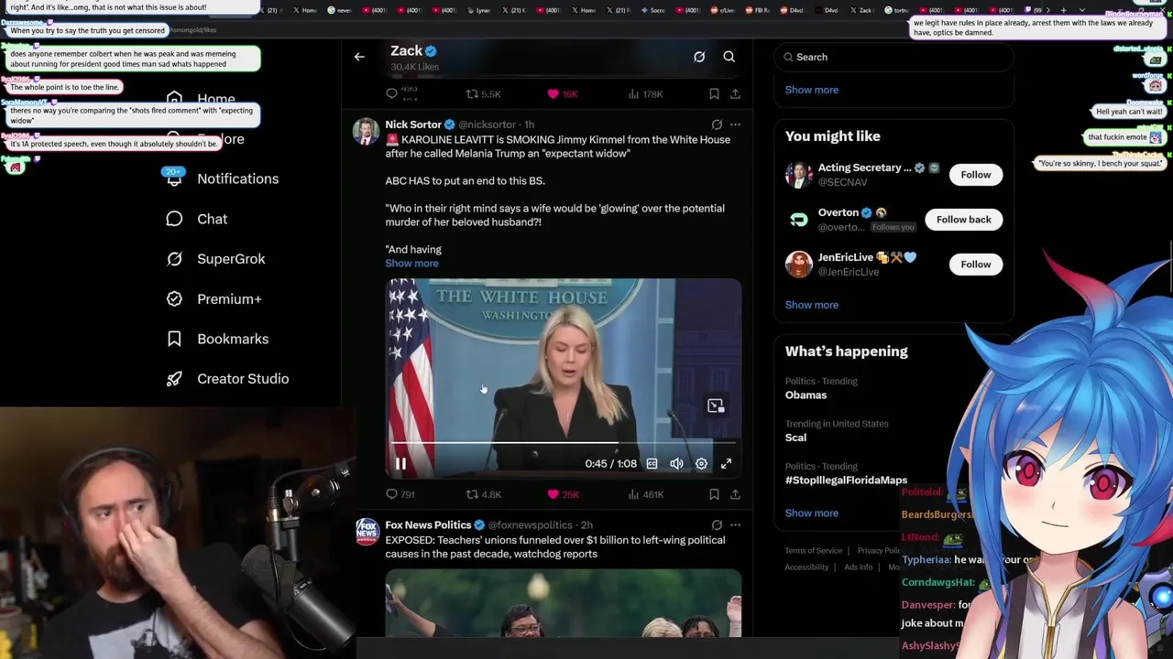Image resolution: width=1173 pixels, height=659 pixels.
Task: Open the Chat bubble icon in the sidebar
Action: [174, 219]
